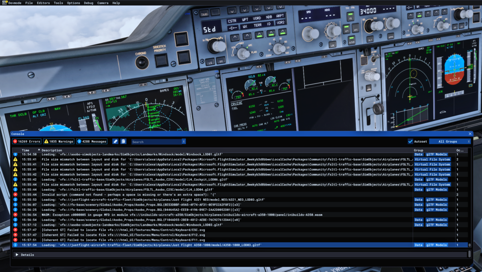
Task: Clear the search field with X icon
Action: (184, 142)
